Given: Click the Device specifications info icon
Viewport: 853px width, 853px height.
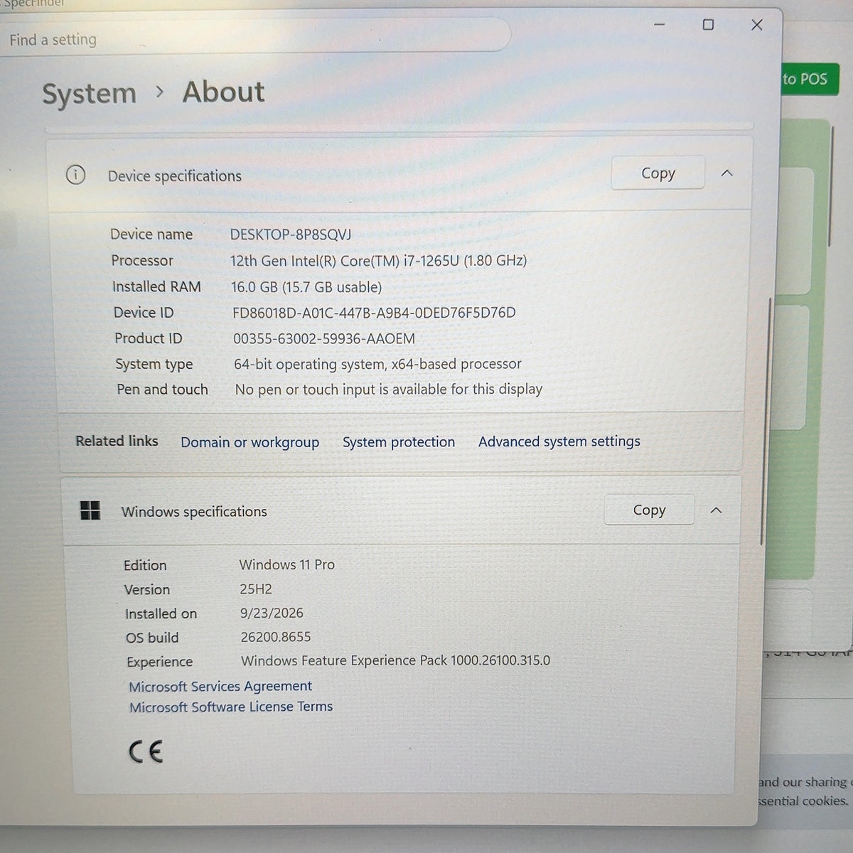Looking at the screenshot, I should 75,175.
